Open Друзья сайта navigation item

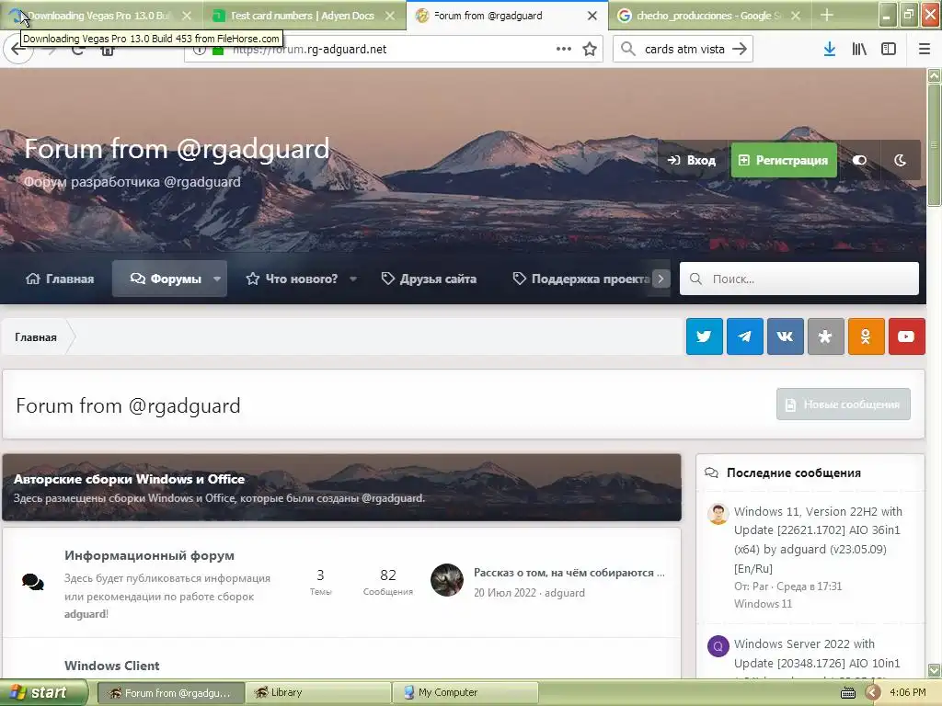(429, 279)
